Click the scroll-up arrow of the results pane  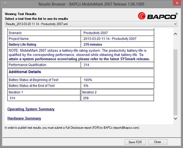tap(175, 34)
